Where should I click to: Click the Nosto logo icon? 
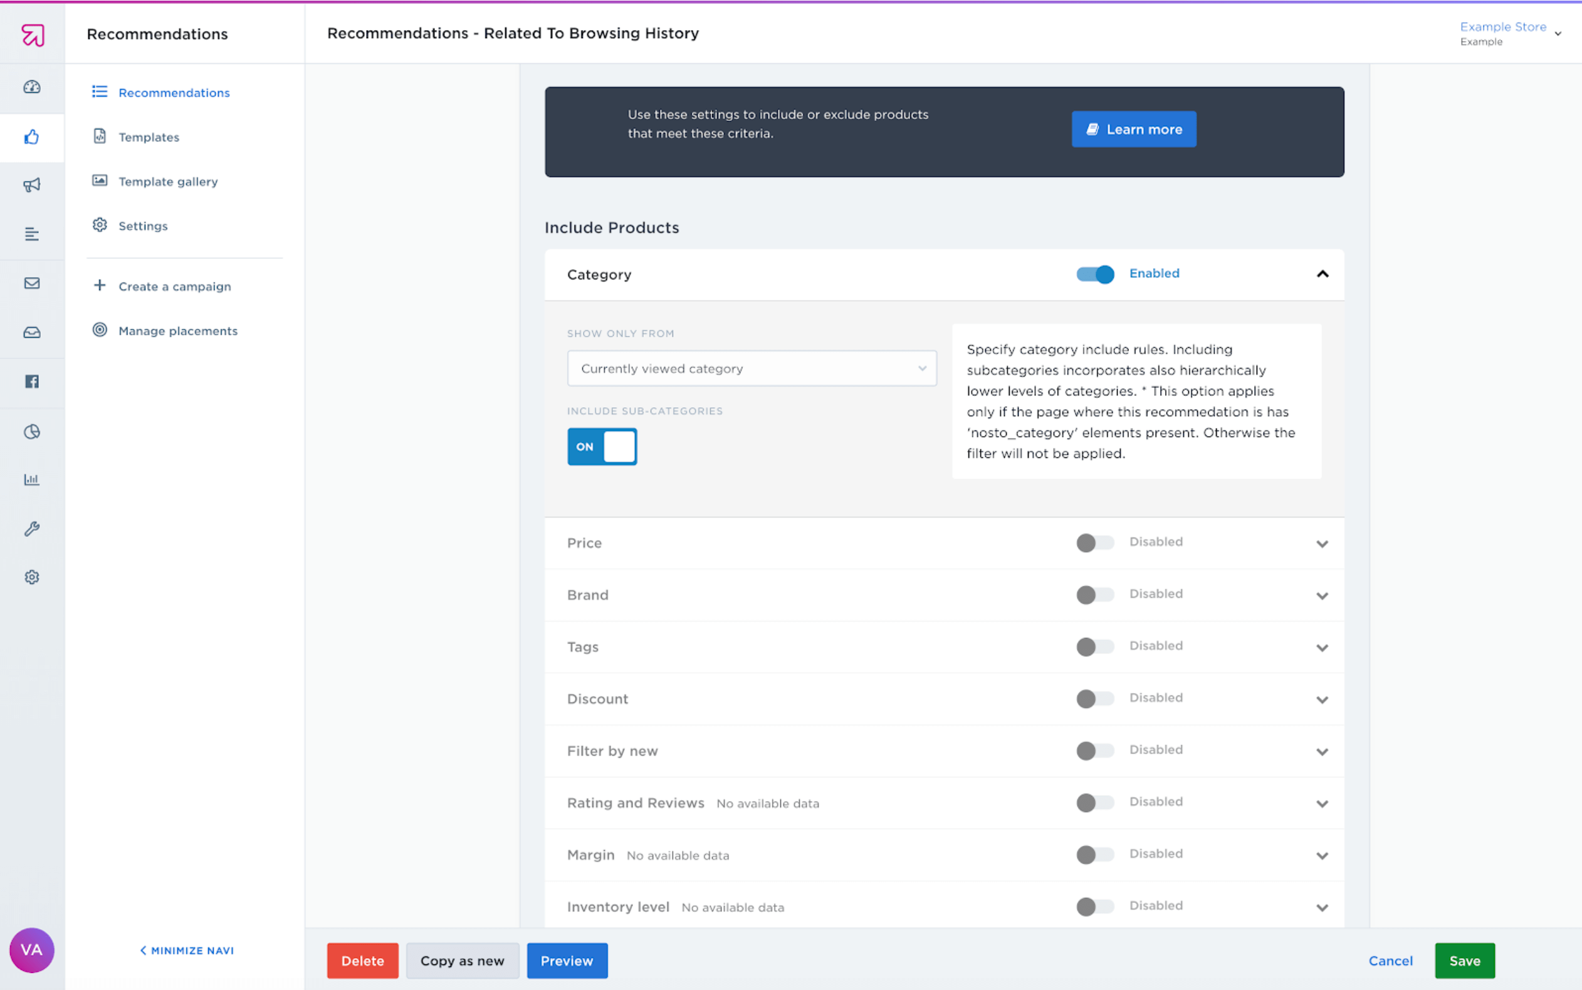[x=32, y=34]
